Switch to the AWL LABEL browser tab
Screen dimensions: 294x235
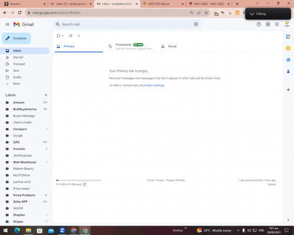209,4
